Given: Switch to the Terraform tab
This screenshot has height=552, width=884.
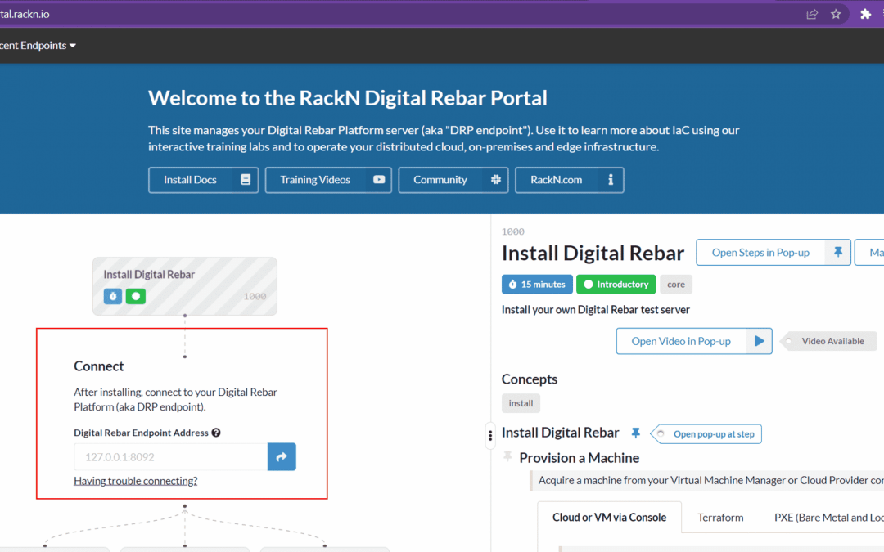Looking at the screenshot, I should click(x=720, y=517).
